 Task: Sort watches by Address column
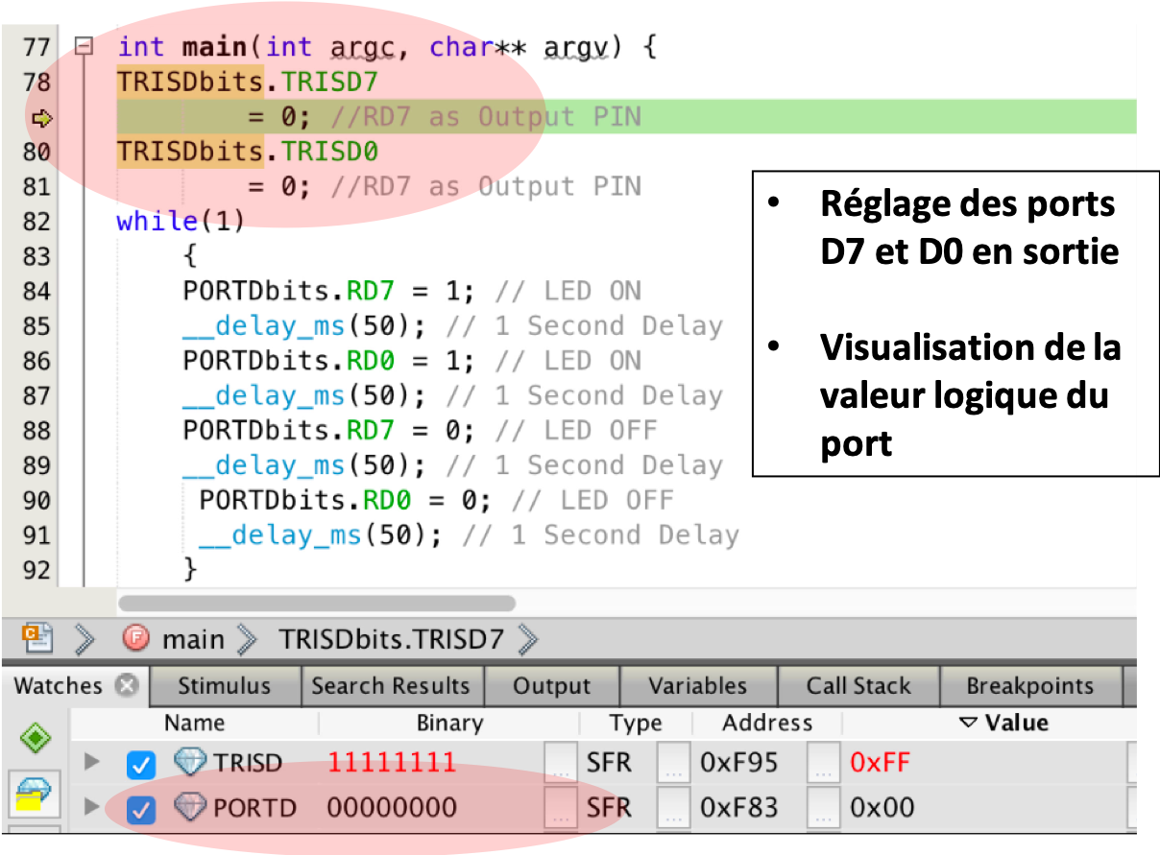[x=766, y=723]
